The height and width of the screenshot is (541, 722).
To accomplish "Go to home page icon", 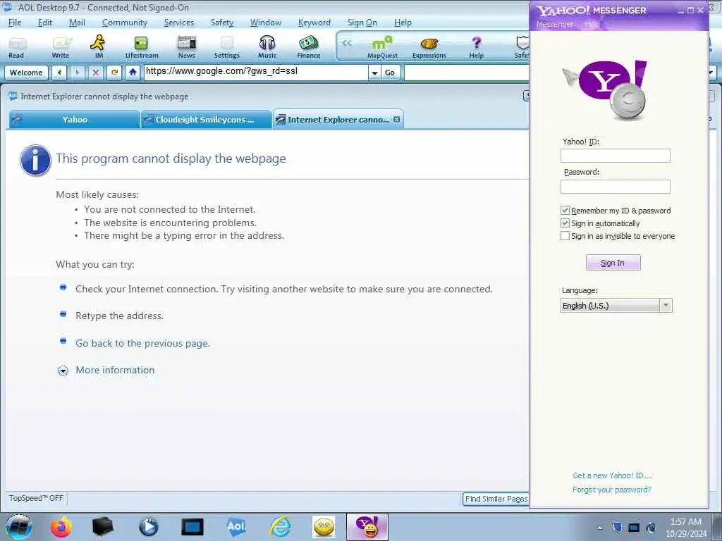I will pyautogui.click(x=133, y=73).
